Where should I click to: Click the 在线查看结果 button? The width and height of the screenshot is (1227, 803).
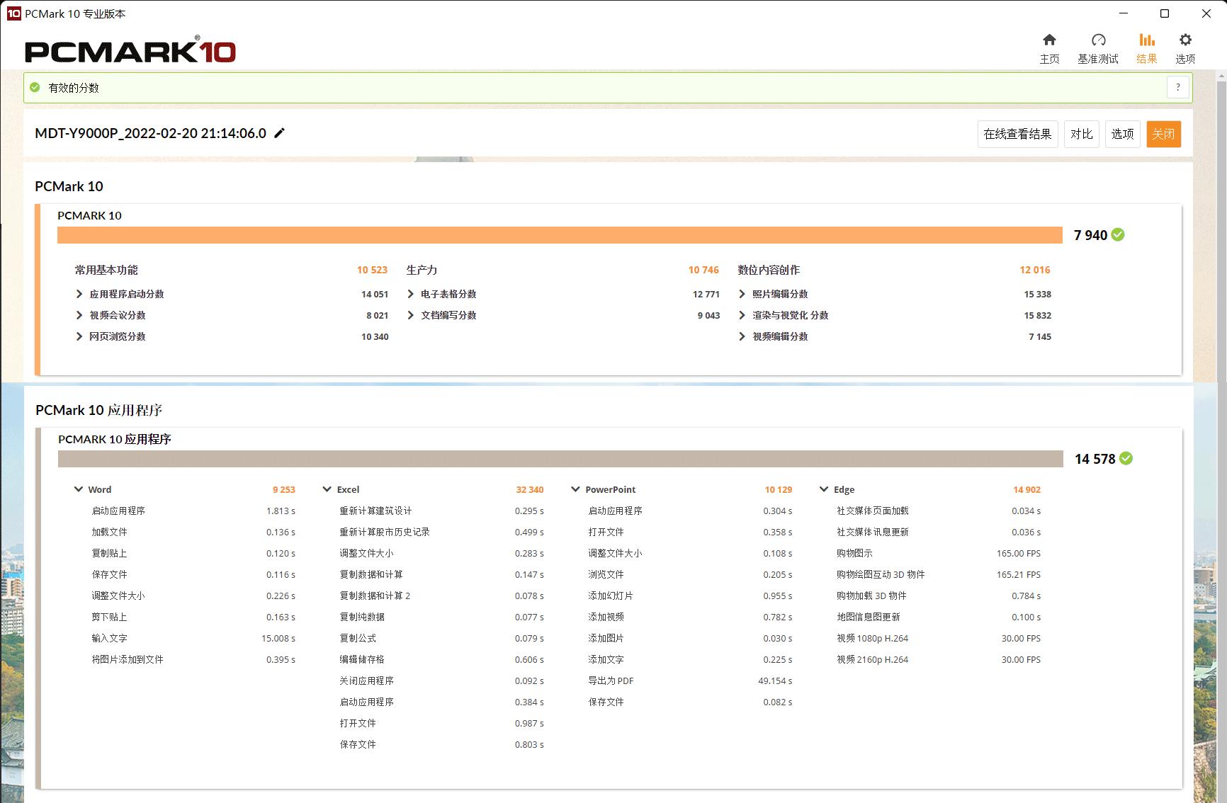tap(1017, 134)
